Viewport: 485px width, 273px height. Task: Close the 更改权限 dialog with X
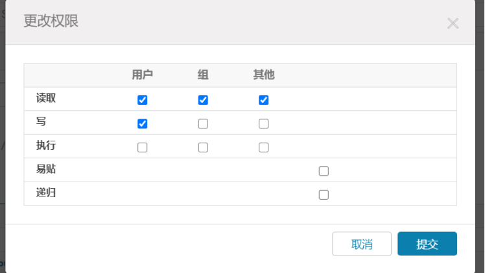point(453,24)
